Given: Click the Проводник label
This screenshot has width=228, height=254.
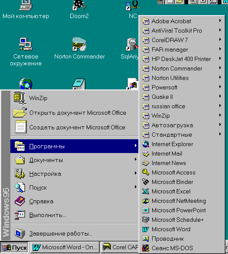Looking at the screenshot, I should click(x=168, y=239).
